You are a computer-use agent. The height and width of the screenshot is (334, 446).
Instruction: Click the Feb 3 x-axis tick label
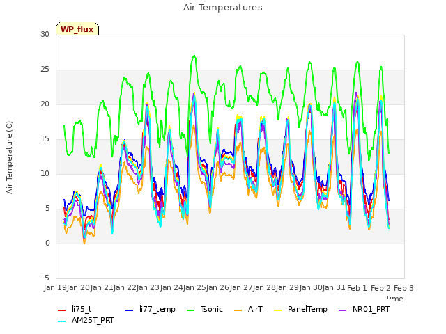pyautogui.click(x=403, y=288)
